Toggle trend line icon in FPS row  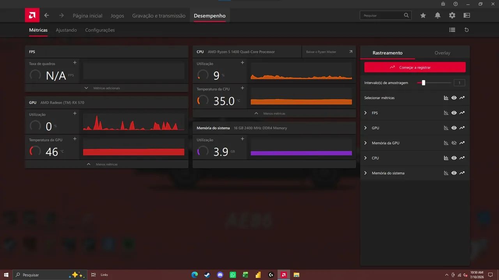462,113
